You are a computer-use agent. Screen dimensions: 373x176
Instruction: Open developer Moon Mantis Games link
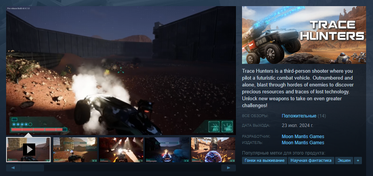pos(303,137)
